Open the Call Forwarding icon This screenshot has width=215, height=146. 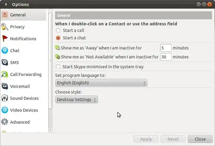tap(5, 74)
